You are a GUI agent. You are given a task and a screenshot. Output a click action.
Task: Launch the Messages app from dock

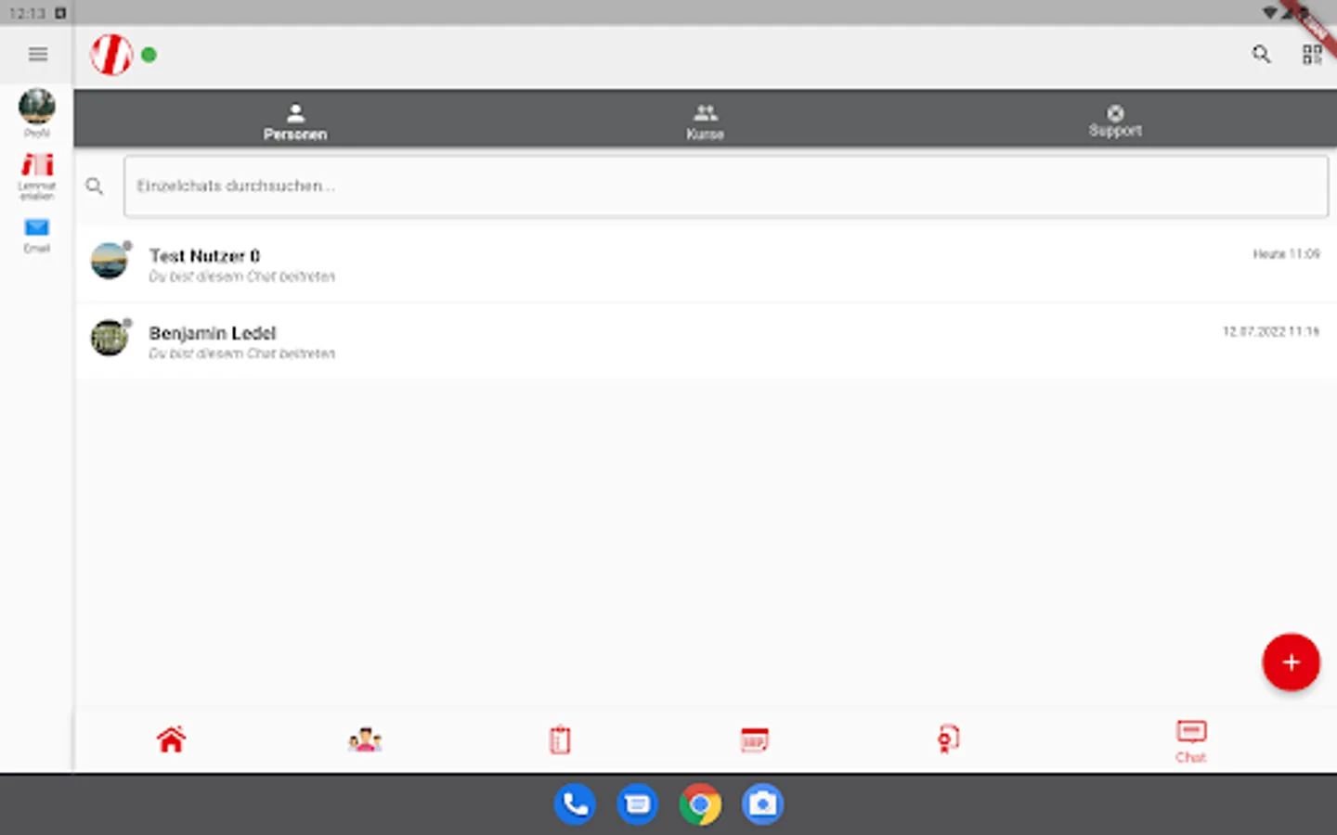point(638,804)
